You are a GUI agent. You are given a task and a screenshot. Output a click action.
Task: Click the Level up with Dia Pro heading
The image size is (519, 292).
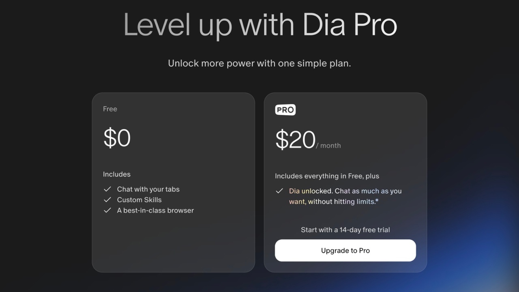coord(260,25)
